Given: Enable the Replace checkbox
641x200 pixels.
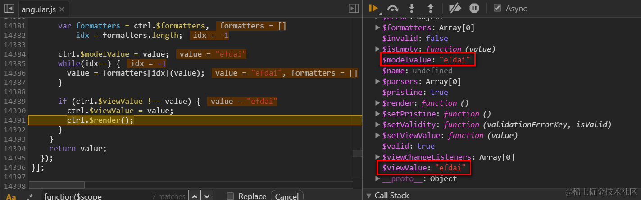Looking at the screenshot, I should pyautogui.click(x=230, y=196).
